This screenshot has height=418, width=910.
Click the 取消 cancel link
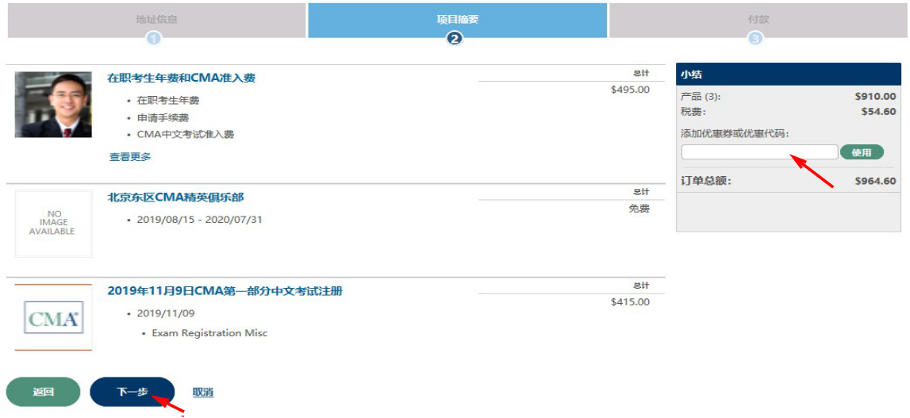203,392
